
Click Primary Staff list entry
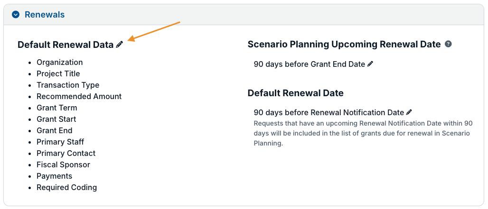60,142
